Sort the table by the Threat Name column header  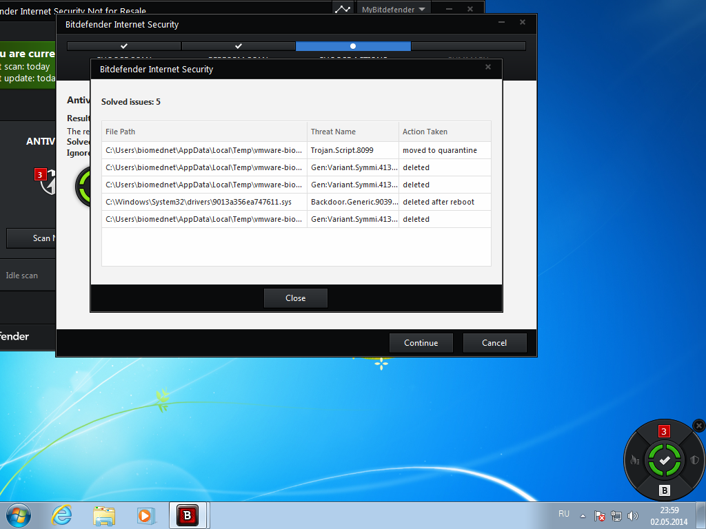(x=352, y=132)
